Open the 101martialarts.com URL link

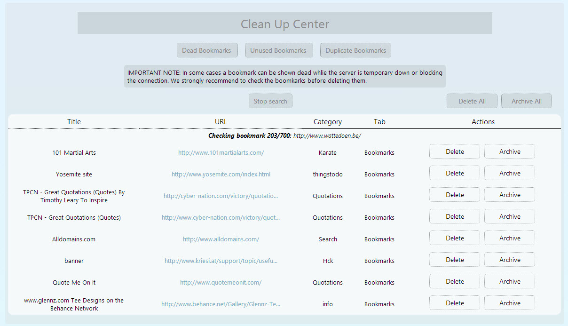point(221,152)
